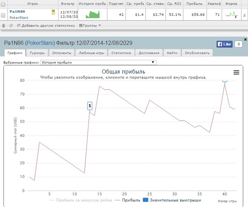Click Добавить другую статистику
This screenshot has height=207, width=248.
[46, 25]
